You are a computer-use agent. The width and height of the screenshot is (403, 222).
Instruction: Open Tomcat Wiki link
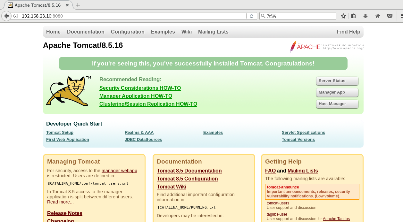(172, 187)
